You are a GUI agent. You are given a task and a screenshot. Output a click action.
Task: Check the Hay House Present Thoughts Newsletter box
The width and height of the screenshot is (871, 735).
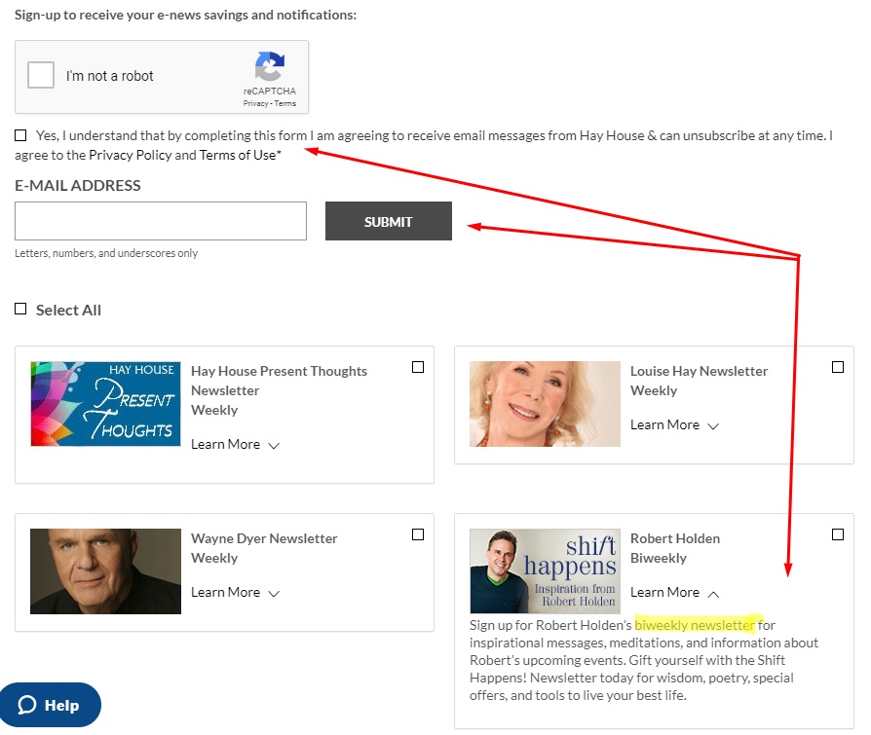tap(418, 367)
